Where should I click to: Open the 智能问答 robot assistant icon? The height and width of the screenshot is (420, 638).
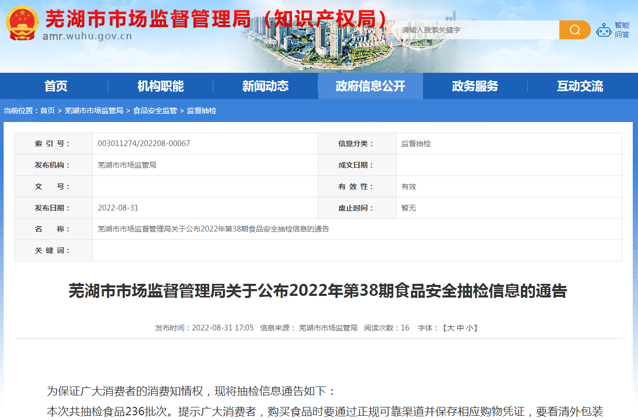[604, 29]
